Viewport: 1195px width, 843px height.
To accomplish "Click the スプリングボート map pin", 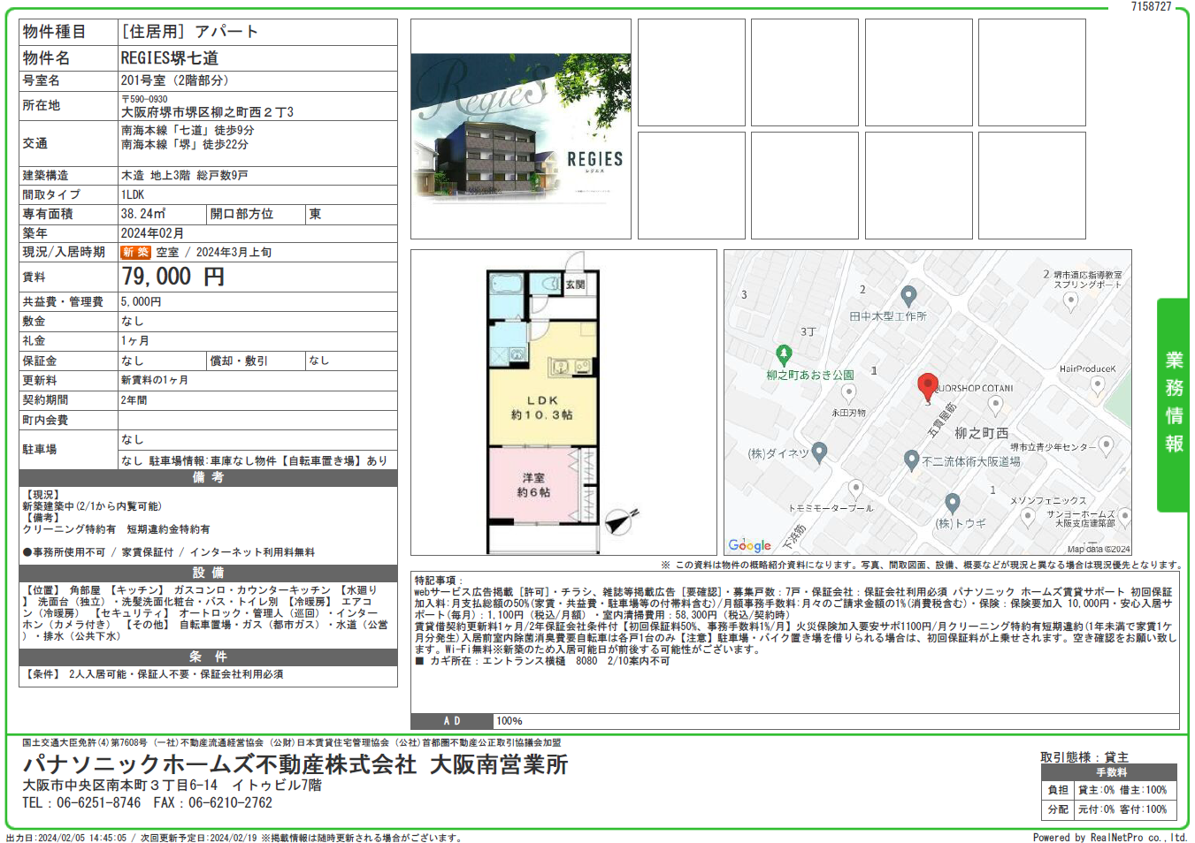I will (x=1070, y=301).
